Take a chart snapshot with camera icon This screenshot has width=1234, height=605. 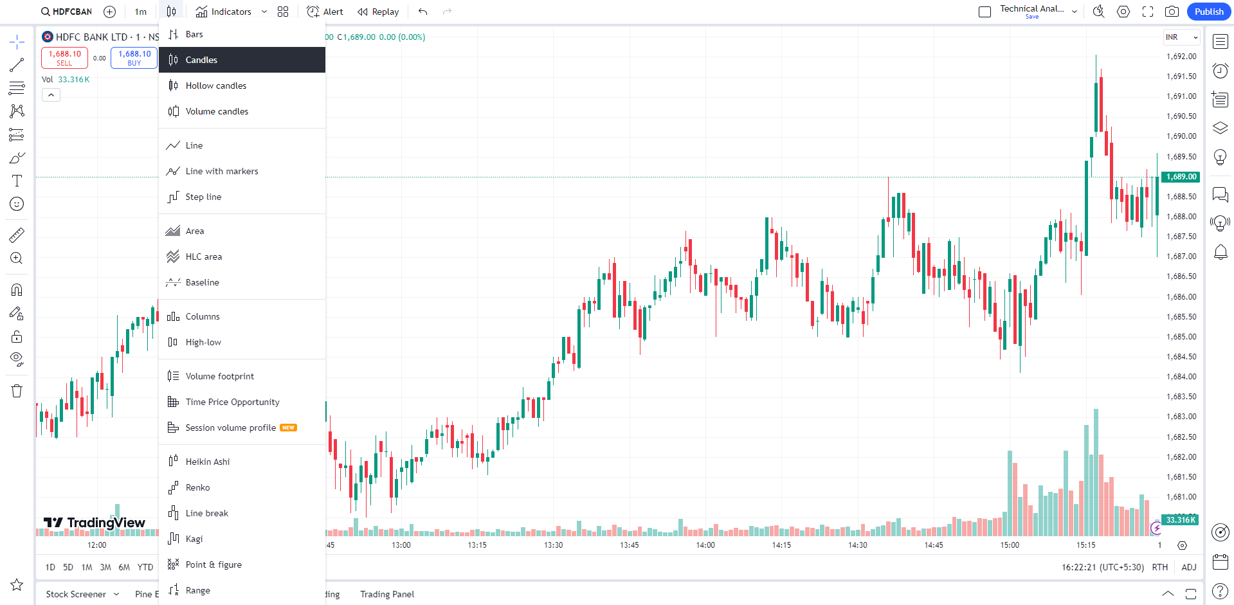(x=1172, y=12)
